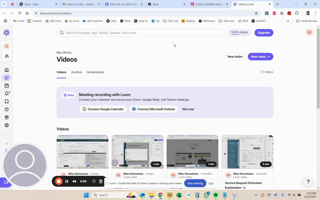320x200 pixels.
Task: Open the ChatGPT bookmark
Action: point(258,21)
